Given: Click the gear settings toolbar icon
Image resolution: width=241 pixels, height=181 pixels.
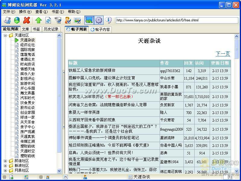Looking at the screenshot, I should point(99,20).
